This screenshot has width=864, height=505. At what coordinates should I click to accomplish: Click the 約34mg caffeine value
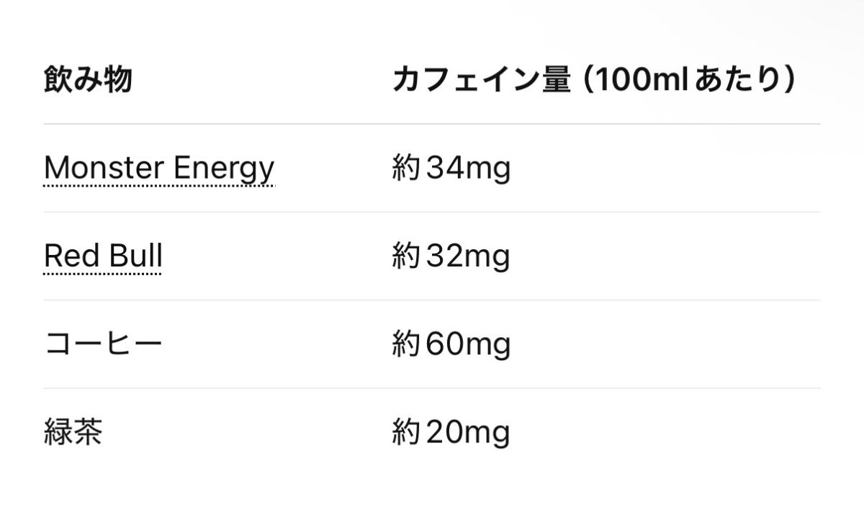point(451,169)
